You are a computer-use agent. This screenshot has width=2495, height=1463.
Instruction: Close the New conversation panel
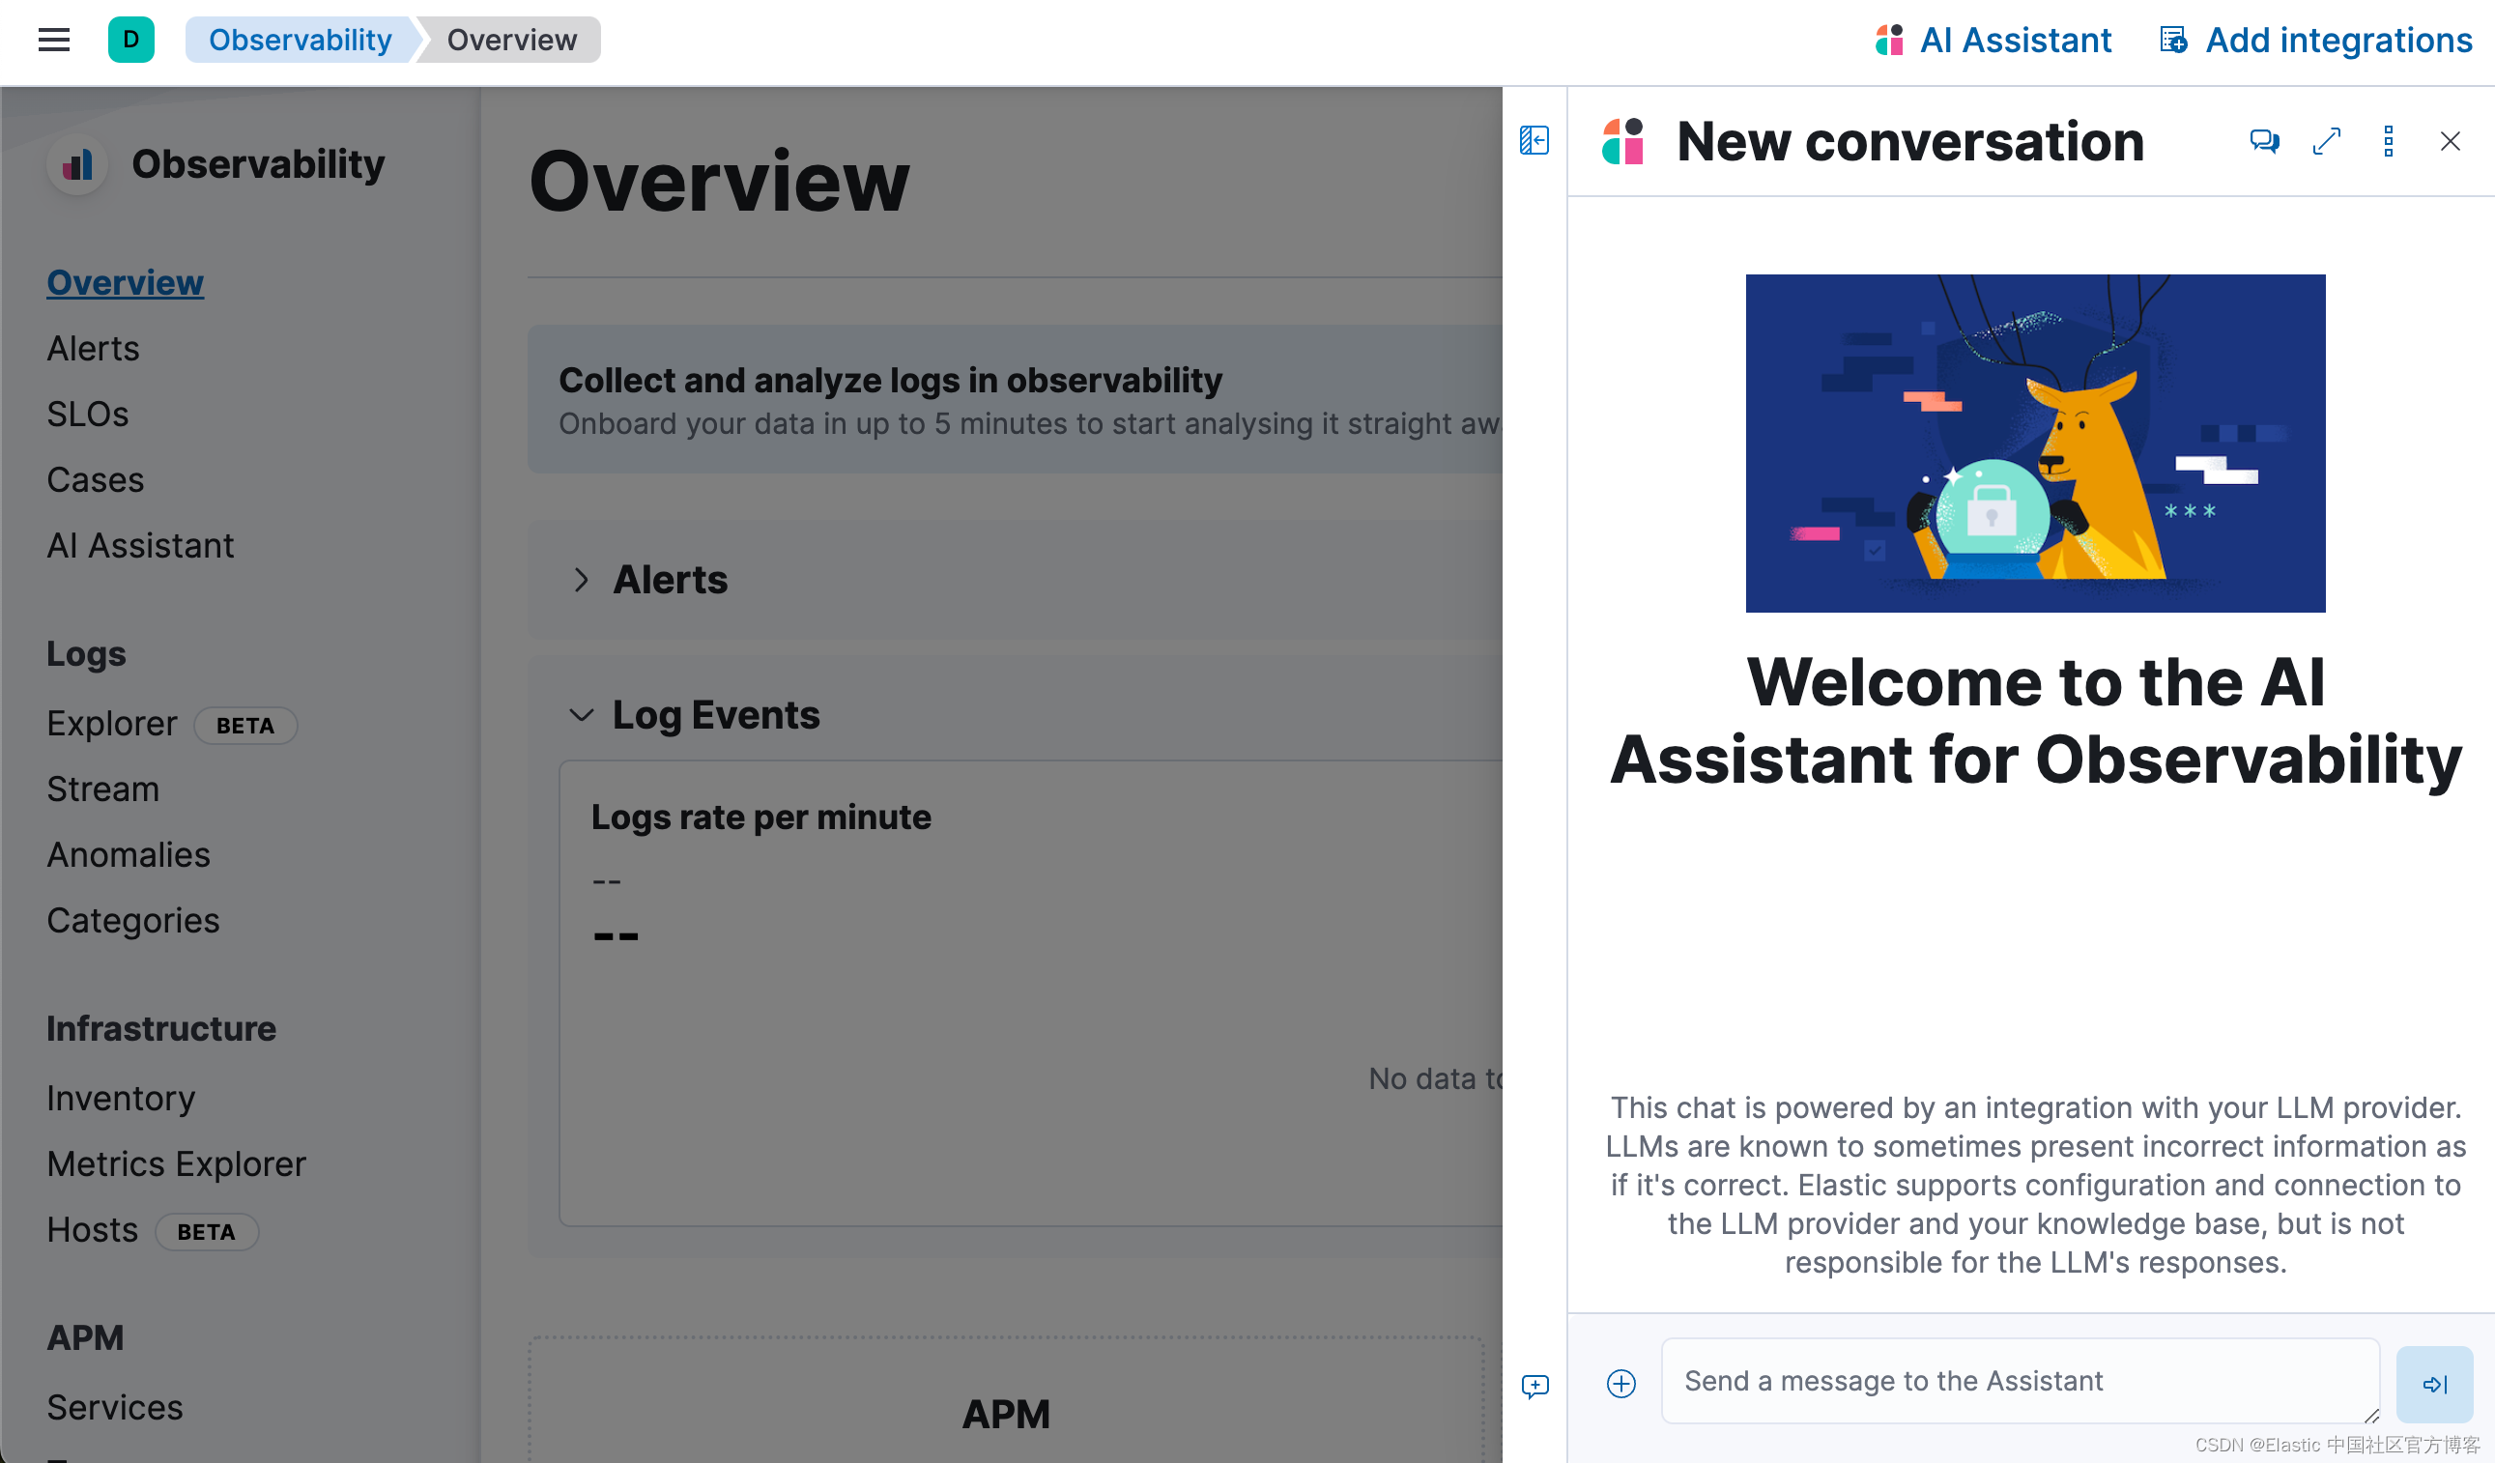[2451, 141]
